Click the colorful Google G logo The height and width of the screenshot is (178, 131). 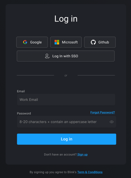click(25, 42)
